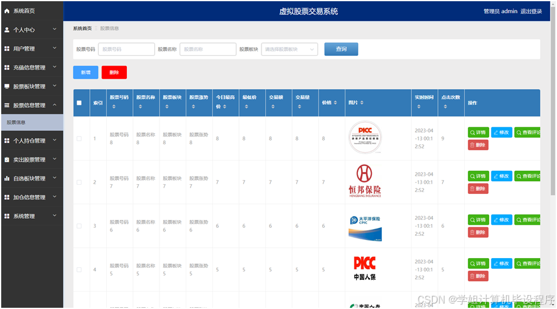Click the home icon beside 系统首页
Viewport: 557px width, 309px height.
coord(7,11)
